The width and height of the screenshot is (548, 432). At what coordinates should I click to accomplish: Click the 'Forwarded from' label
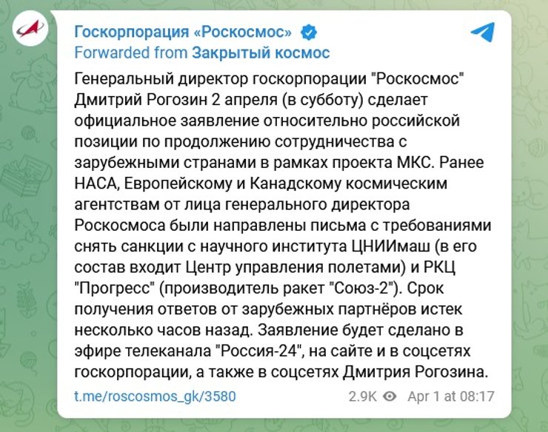(130, 53)
